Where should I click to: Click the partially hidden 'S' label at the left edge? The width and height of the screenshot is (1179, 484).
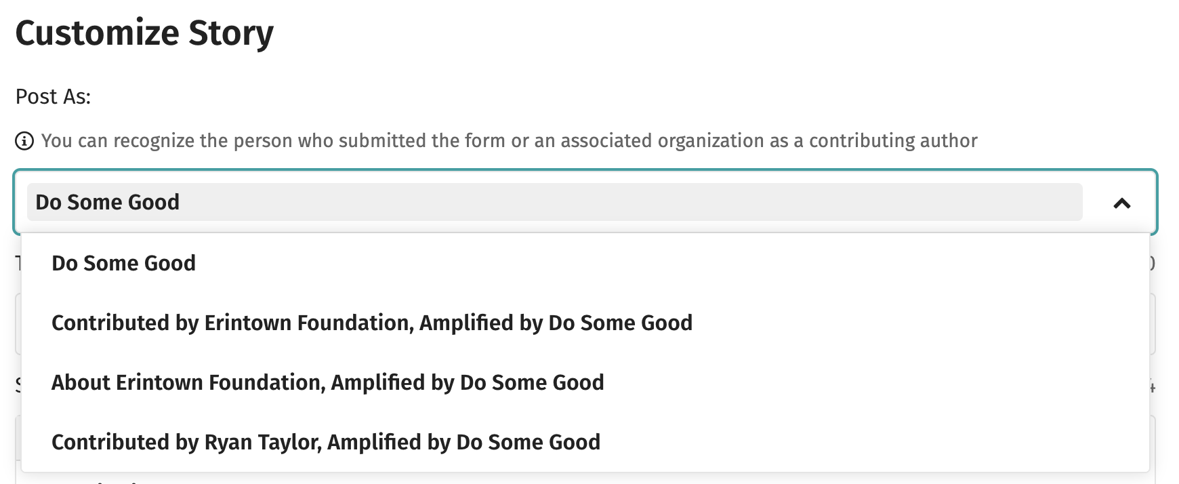(18, 386)
